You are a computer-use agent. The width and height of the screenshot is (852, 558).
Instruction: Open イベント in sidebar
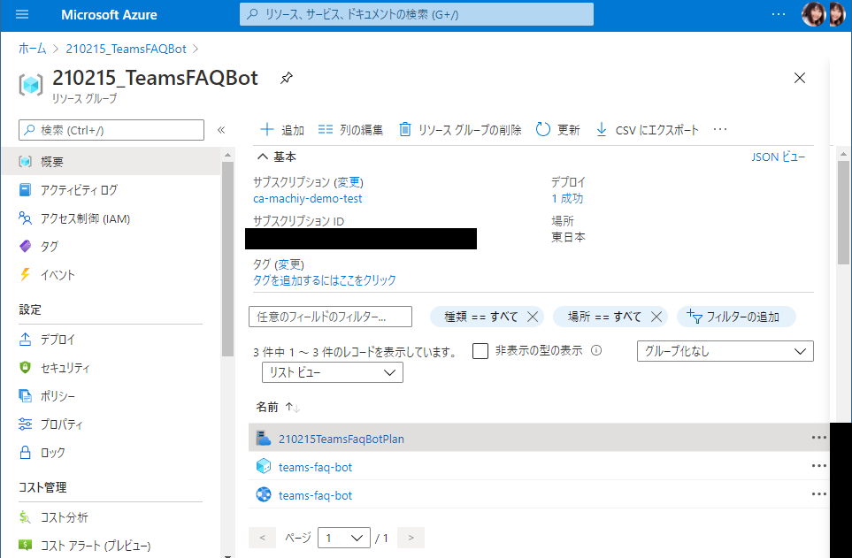111,274
